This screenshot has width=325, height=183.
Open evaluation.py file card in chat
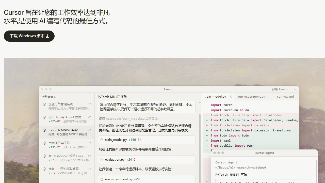coord(147,160)
